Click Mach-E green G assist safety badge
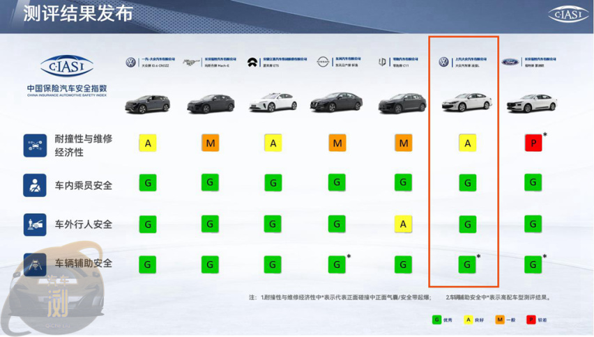Image resolution: width=594 pixels, height=337 pixels. (x=210, y=265)
